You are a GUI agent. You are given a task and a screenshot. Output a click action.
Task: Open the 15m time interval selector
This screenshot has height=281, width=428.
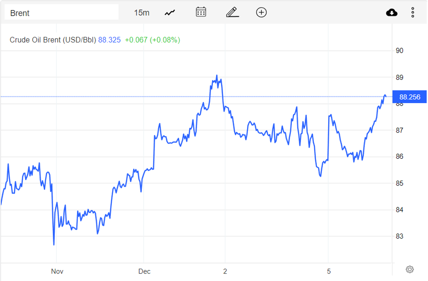[x=141, y=13]
